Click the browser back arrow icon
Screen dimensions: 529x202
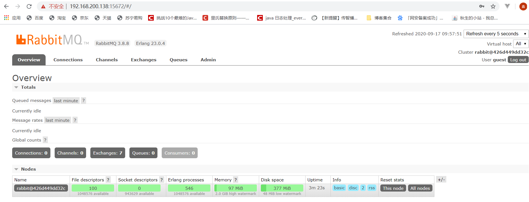[x=7, y=6]
